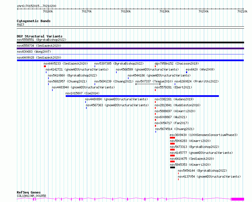The height and width of the screenshot is (202, 252).
Task: Click the nsv6405233 (Sedlazeck2020) label
Action: tap(66, 63)
